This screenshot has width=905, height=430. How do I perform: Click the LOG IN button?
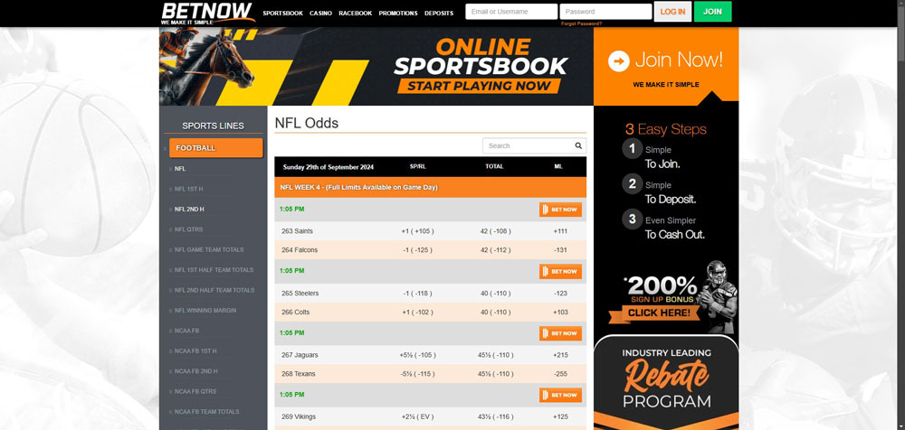[672, 12]
